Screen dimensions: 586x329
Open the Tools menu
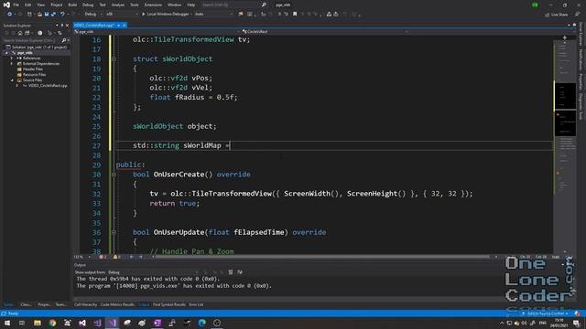[x=135, y=5]
